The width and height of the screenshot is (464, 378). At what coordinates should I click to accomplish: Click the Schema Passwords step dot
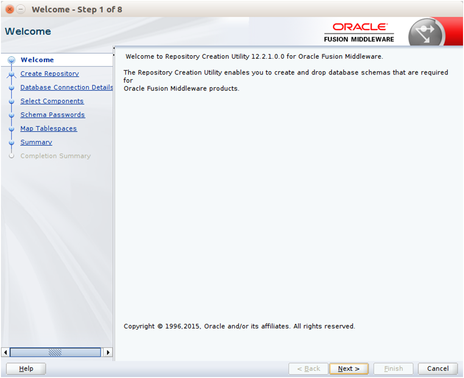click(11, 115)
